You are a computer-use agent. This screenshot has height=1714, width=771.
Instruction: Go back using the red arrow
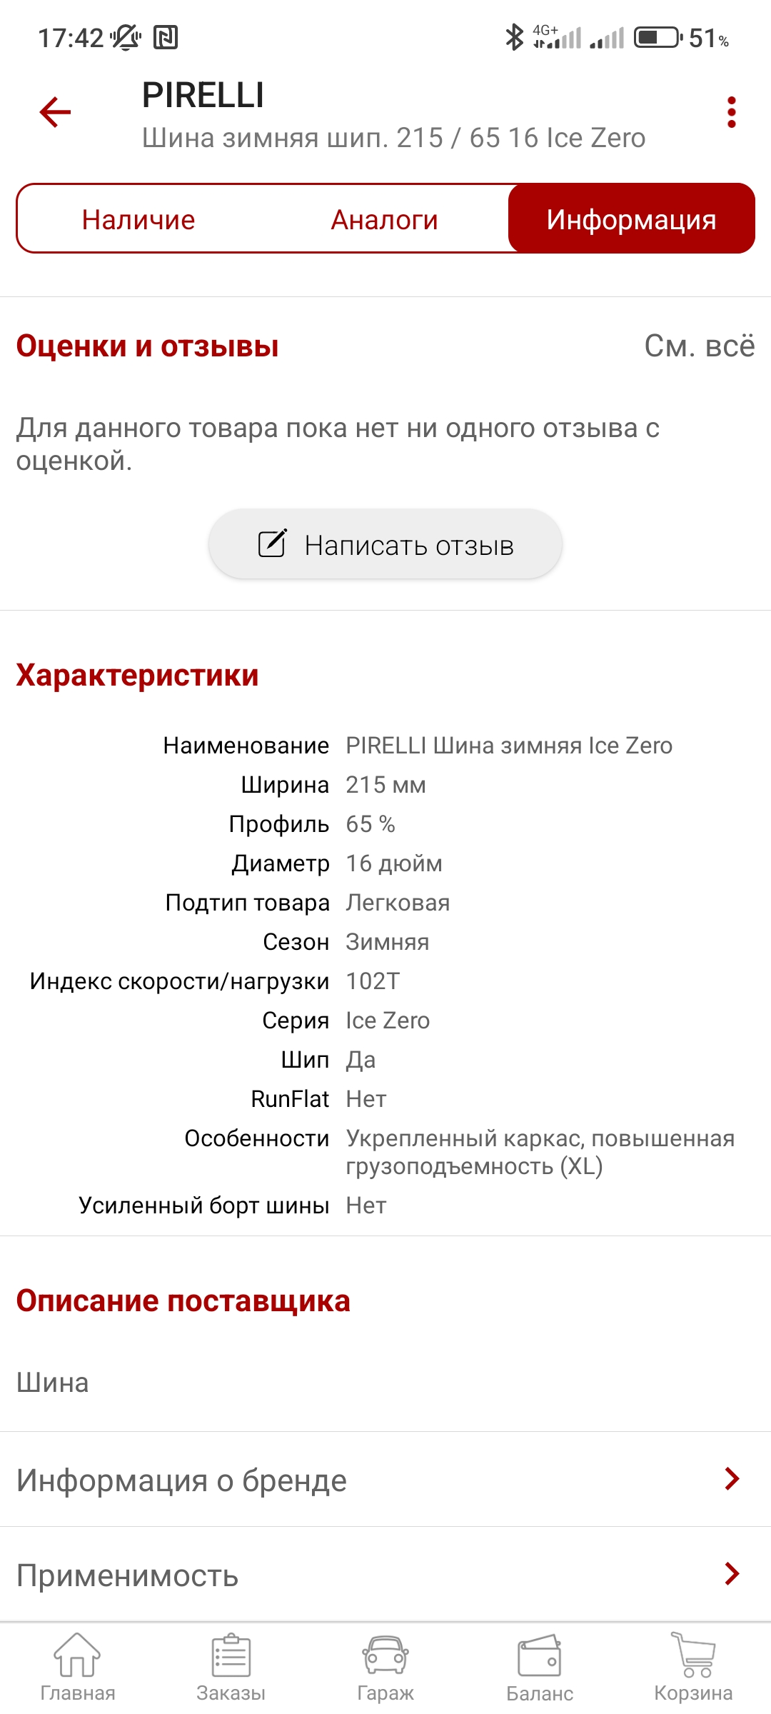[x=55, y=112]
